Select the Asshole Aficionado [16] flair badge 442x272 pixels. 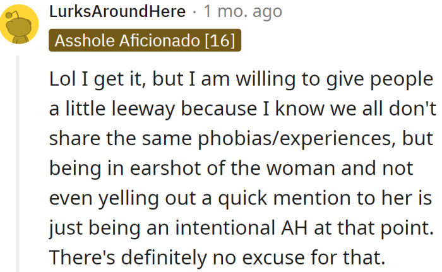[145, 40]
